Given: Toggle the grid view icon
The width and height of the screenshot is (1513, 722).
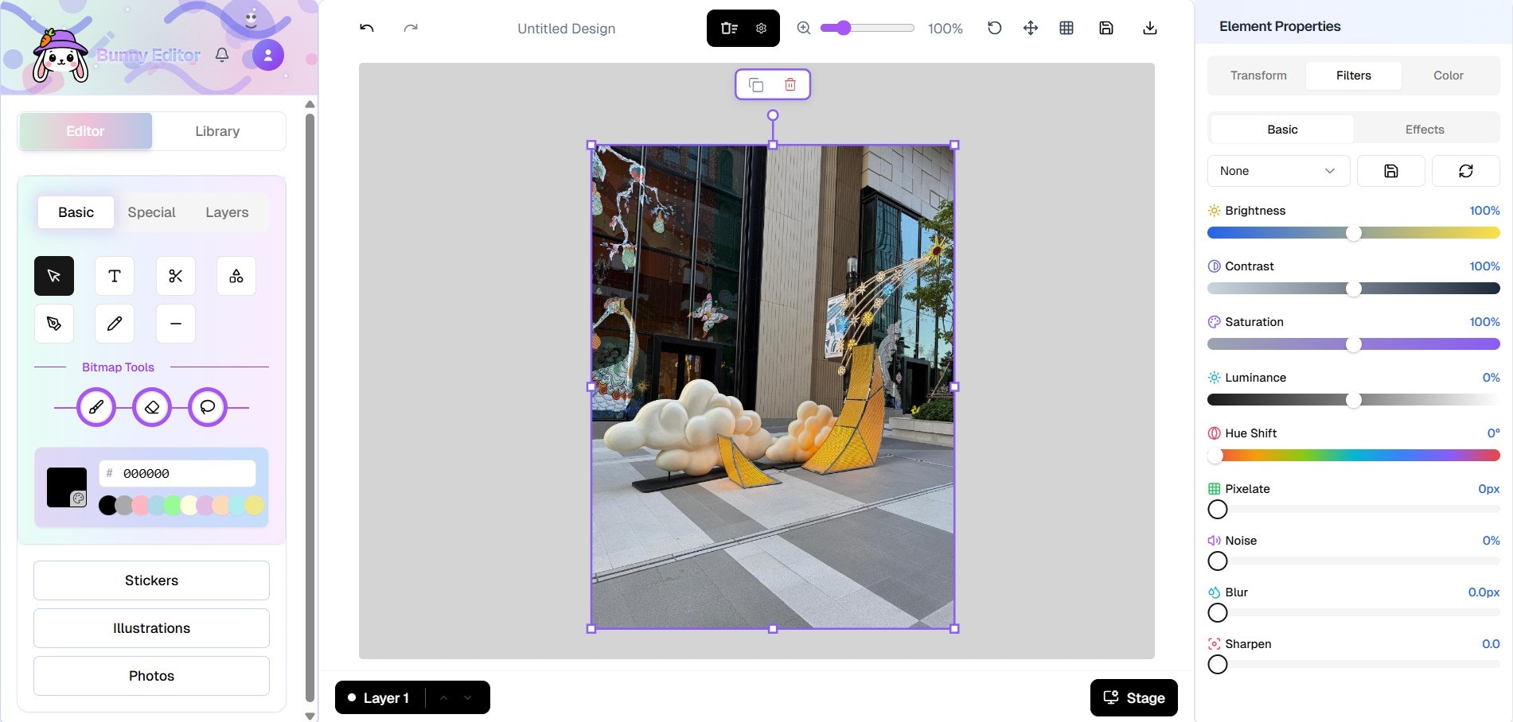Looking at the screenshot, I should click(x=1067, y=28).
